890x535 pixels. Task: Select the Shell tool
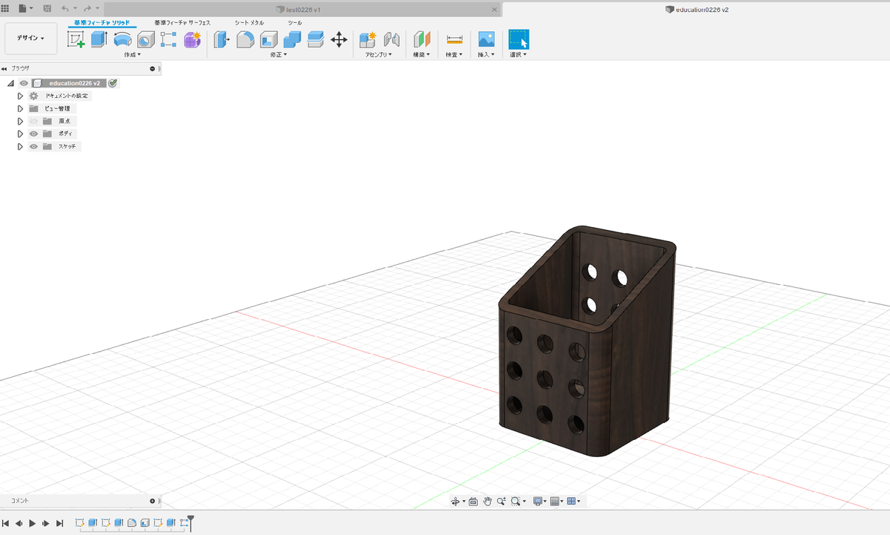(268, 39)
